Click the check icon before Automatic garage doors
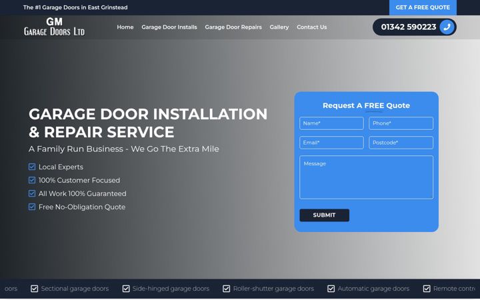Image resolution: width=480 pixels, height=300 pixels. 331,289
